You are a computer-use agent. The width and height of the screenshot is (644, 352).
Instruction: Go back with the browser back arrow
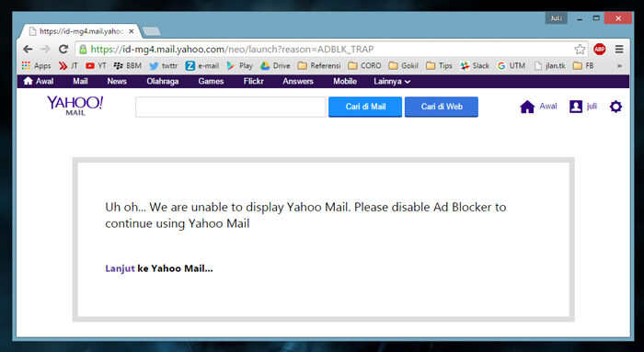(28, 50)
